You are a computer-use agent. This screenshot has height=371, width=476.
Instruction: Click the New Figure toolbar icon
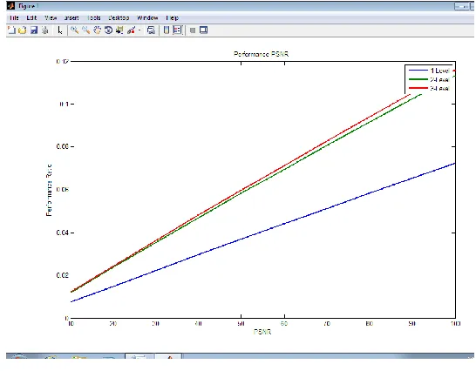point(11,30)
